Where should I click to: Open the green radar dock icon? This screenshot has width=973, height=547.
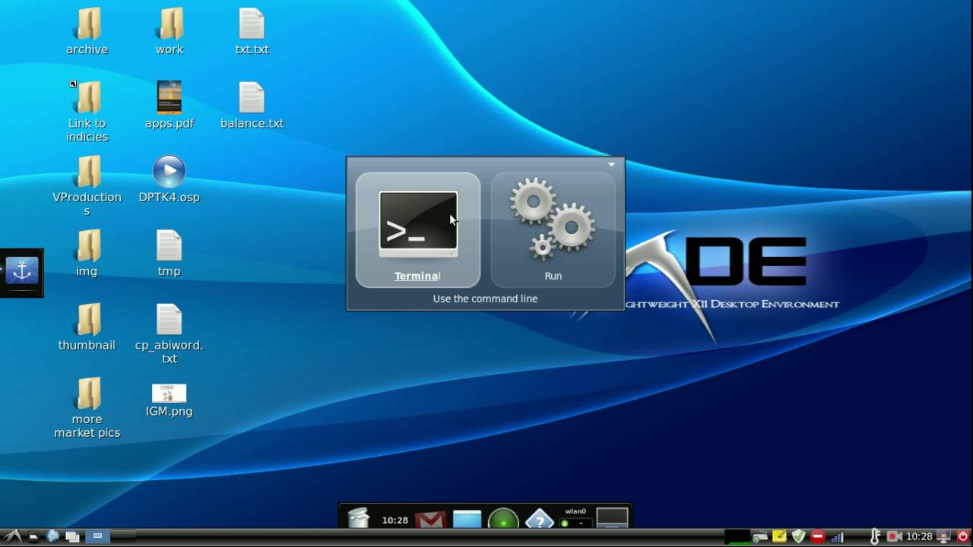tap(502, 520)
